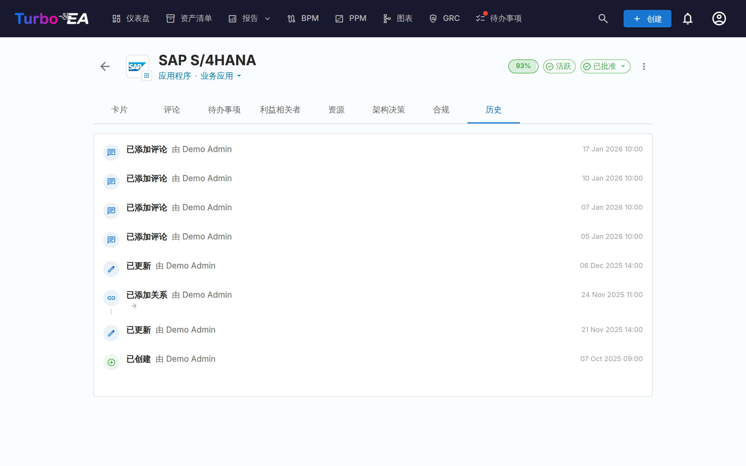
Task: Go back using the left arrow
Action: (105, 66)
